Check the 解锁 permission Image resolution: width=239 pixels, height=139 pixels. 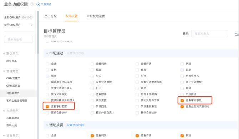[x=182, y=88]
